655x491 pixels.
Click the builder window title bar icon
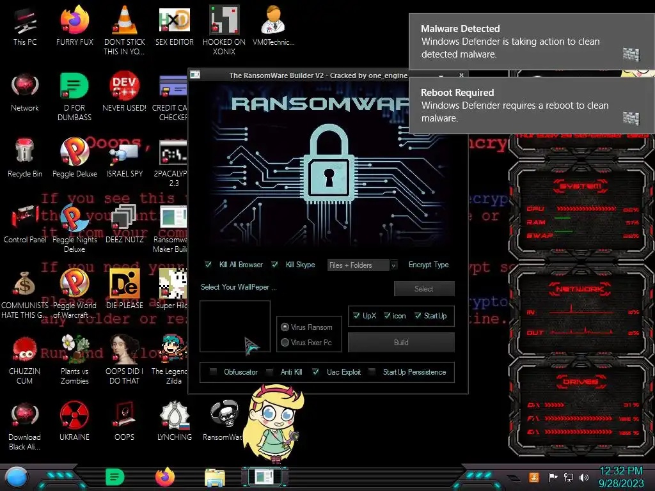coord(194,75)
